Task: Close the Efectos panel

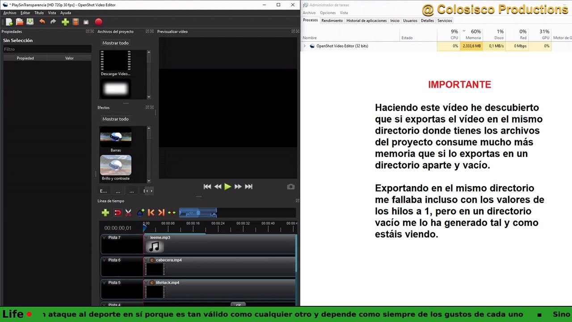Action: [x=152, y=107]
